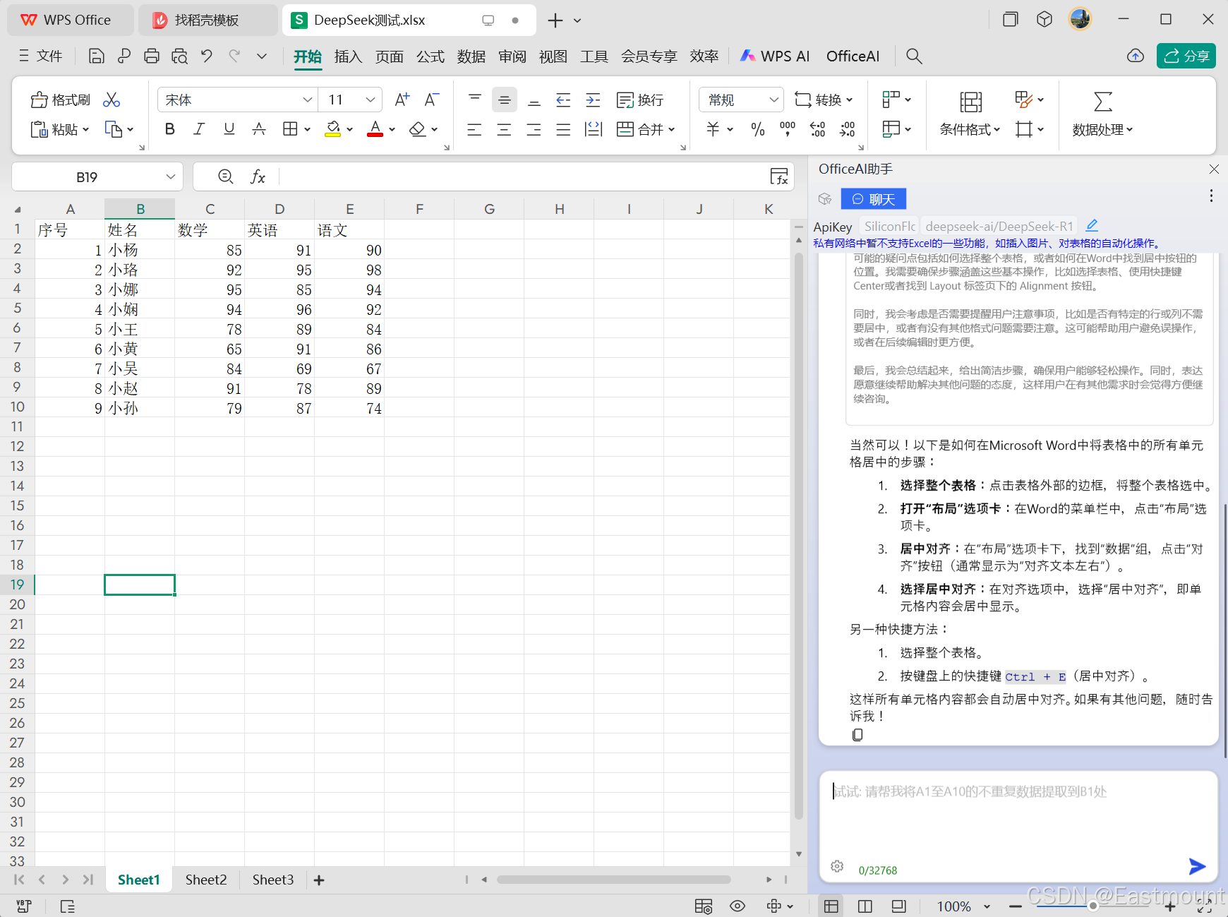
Task: Switch to Sheet2 tab
Action: (206, 880)
